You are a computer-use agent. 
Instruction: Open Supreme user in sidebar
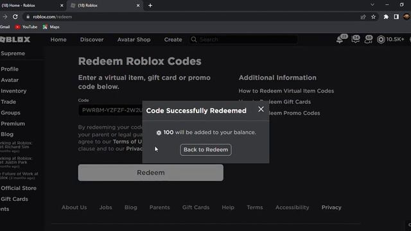13,53
